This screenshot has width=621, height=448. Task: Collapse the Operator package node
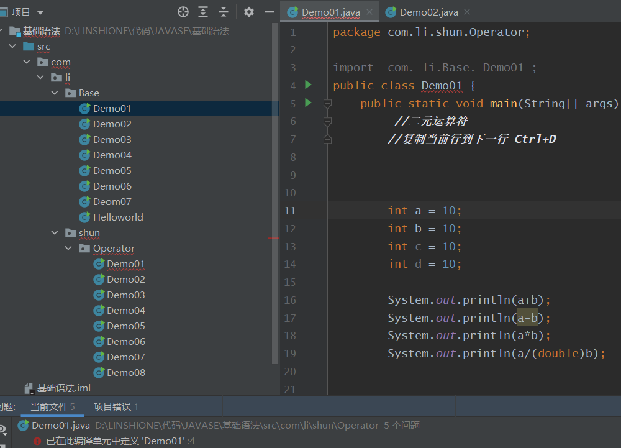click(68, 248)
